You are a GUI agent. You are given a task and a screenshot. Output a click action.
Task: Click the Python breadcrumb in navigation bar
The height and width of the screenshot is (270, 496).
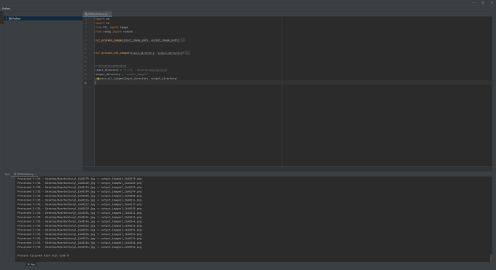click(6, 9)
